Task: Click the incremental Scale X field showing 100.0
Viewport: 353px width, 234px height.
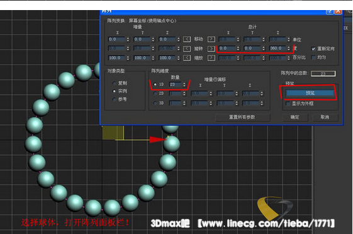Action: coord(116,58)
